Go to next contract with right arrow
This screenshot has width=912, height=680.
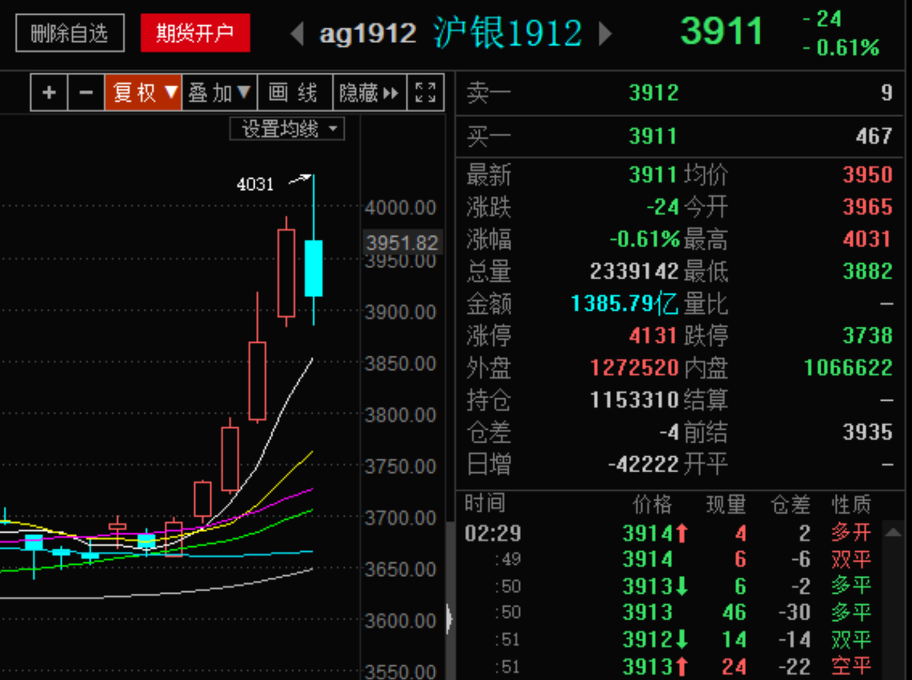tap(605, 33)
